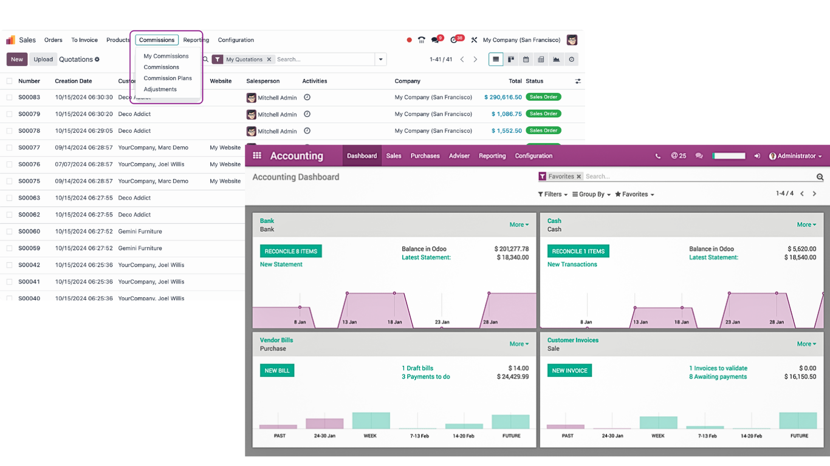Open the Group By dropdown in Accounting
830x466 pixels.
click(x=591, y=194)
